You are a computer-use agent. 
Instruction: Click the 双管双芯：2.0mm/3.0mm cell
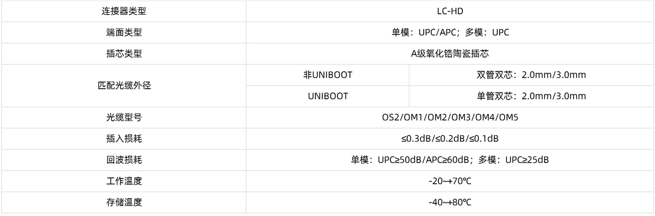[531, 75]
